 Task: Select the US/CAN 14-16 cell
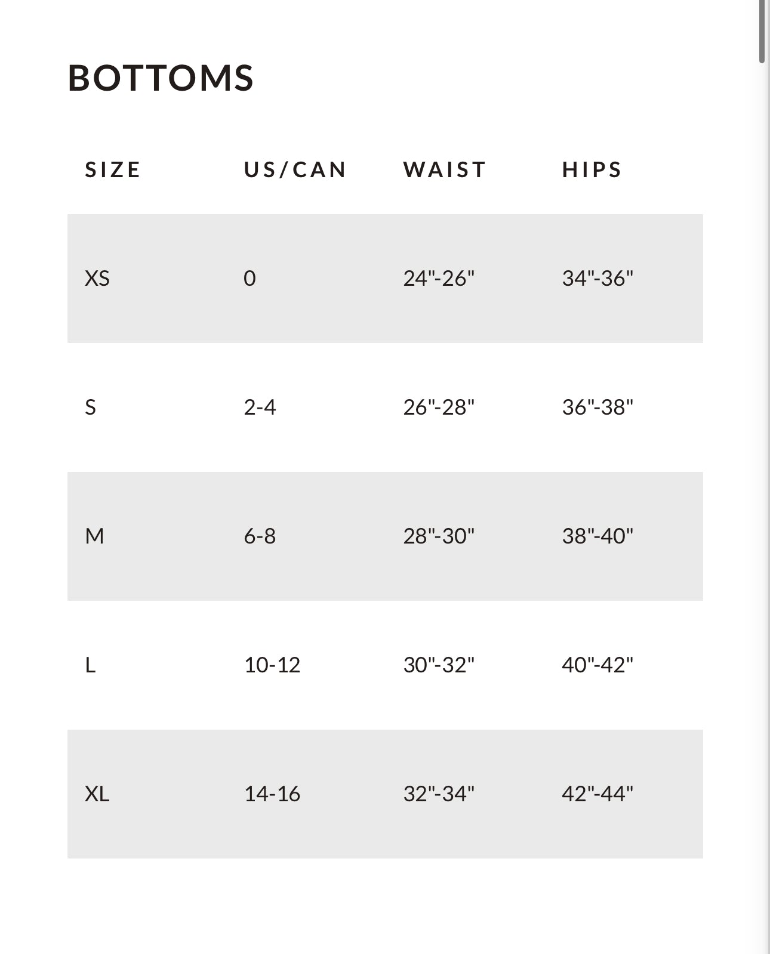[272, 794]
